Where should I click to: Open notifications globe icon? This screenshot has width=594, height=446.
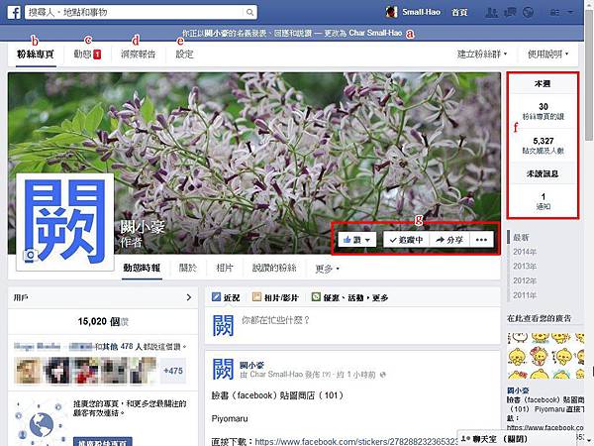(528, 13)
